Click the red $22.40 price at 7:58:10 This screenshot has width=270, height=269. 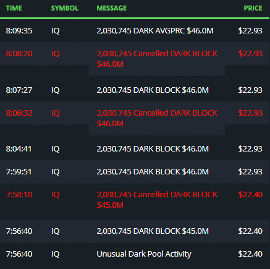(250, 195)
